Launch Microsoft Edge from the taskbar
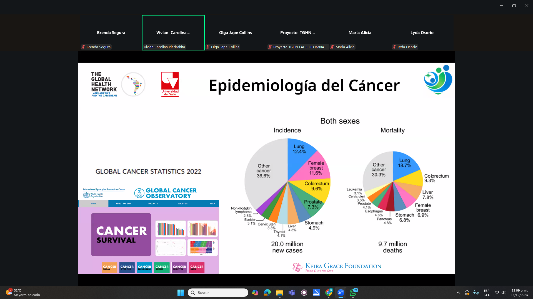 pos(267,293)
